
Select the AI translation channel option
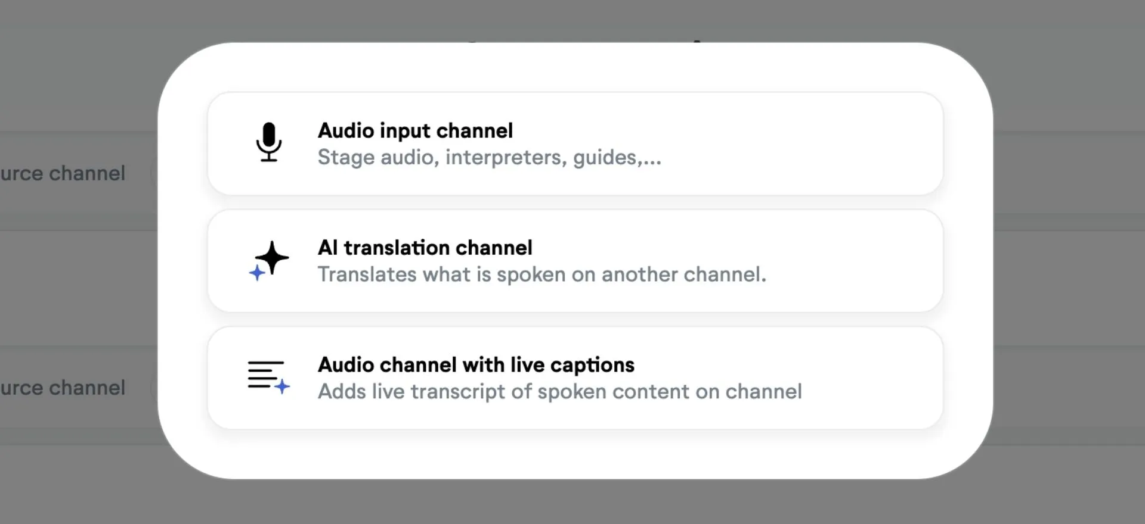tap(575, 261)
